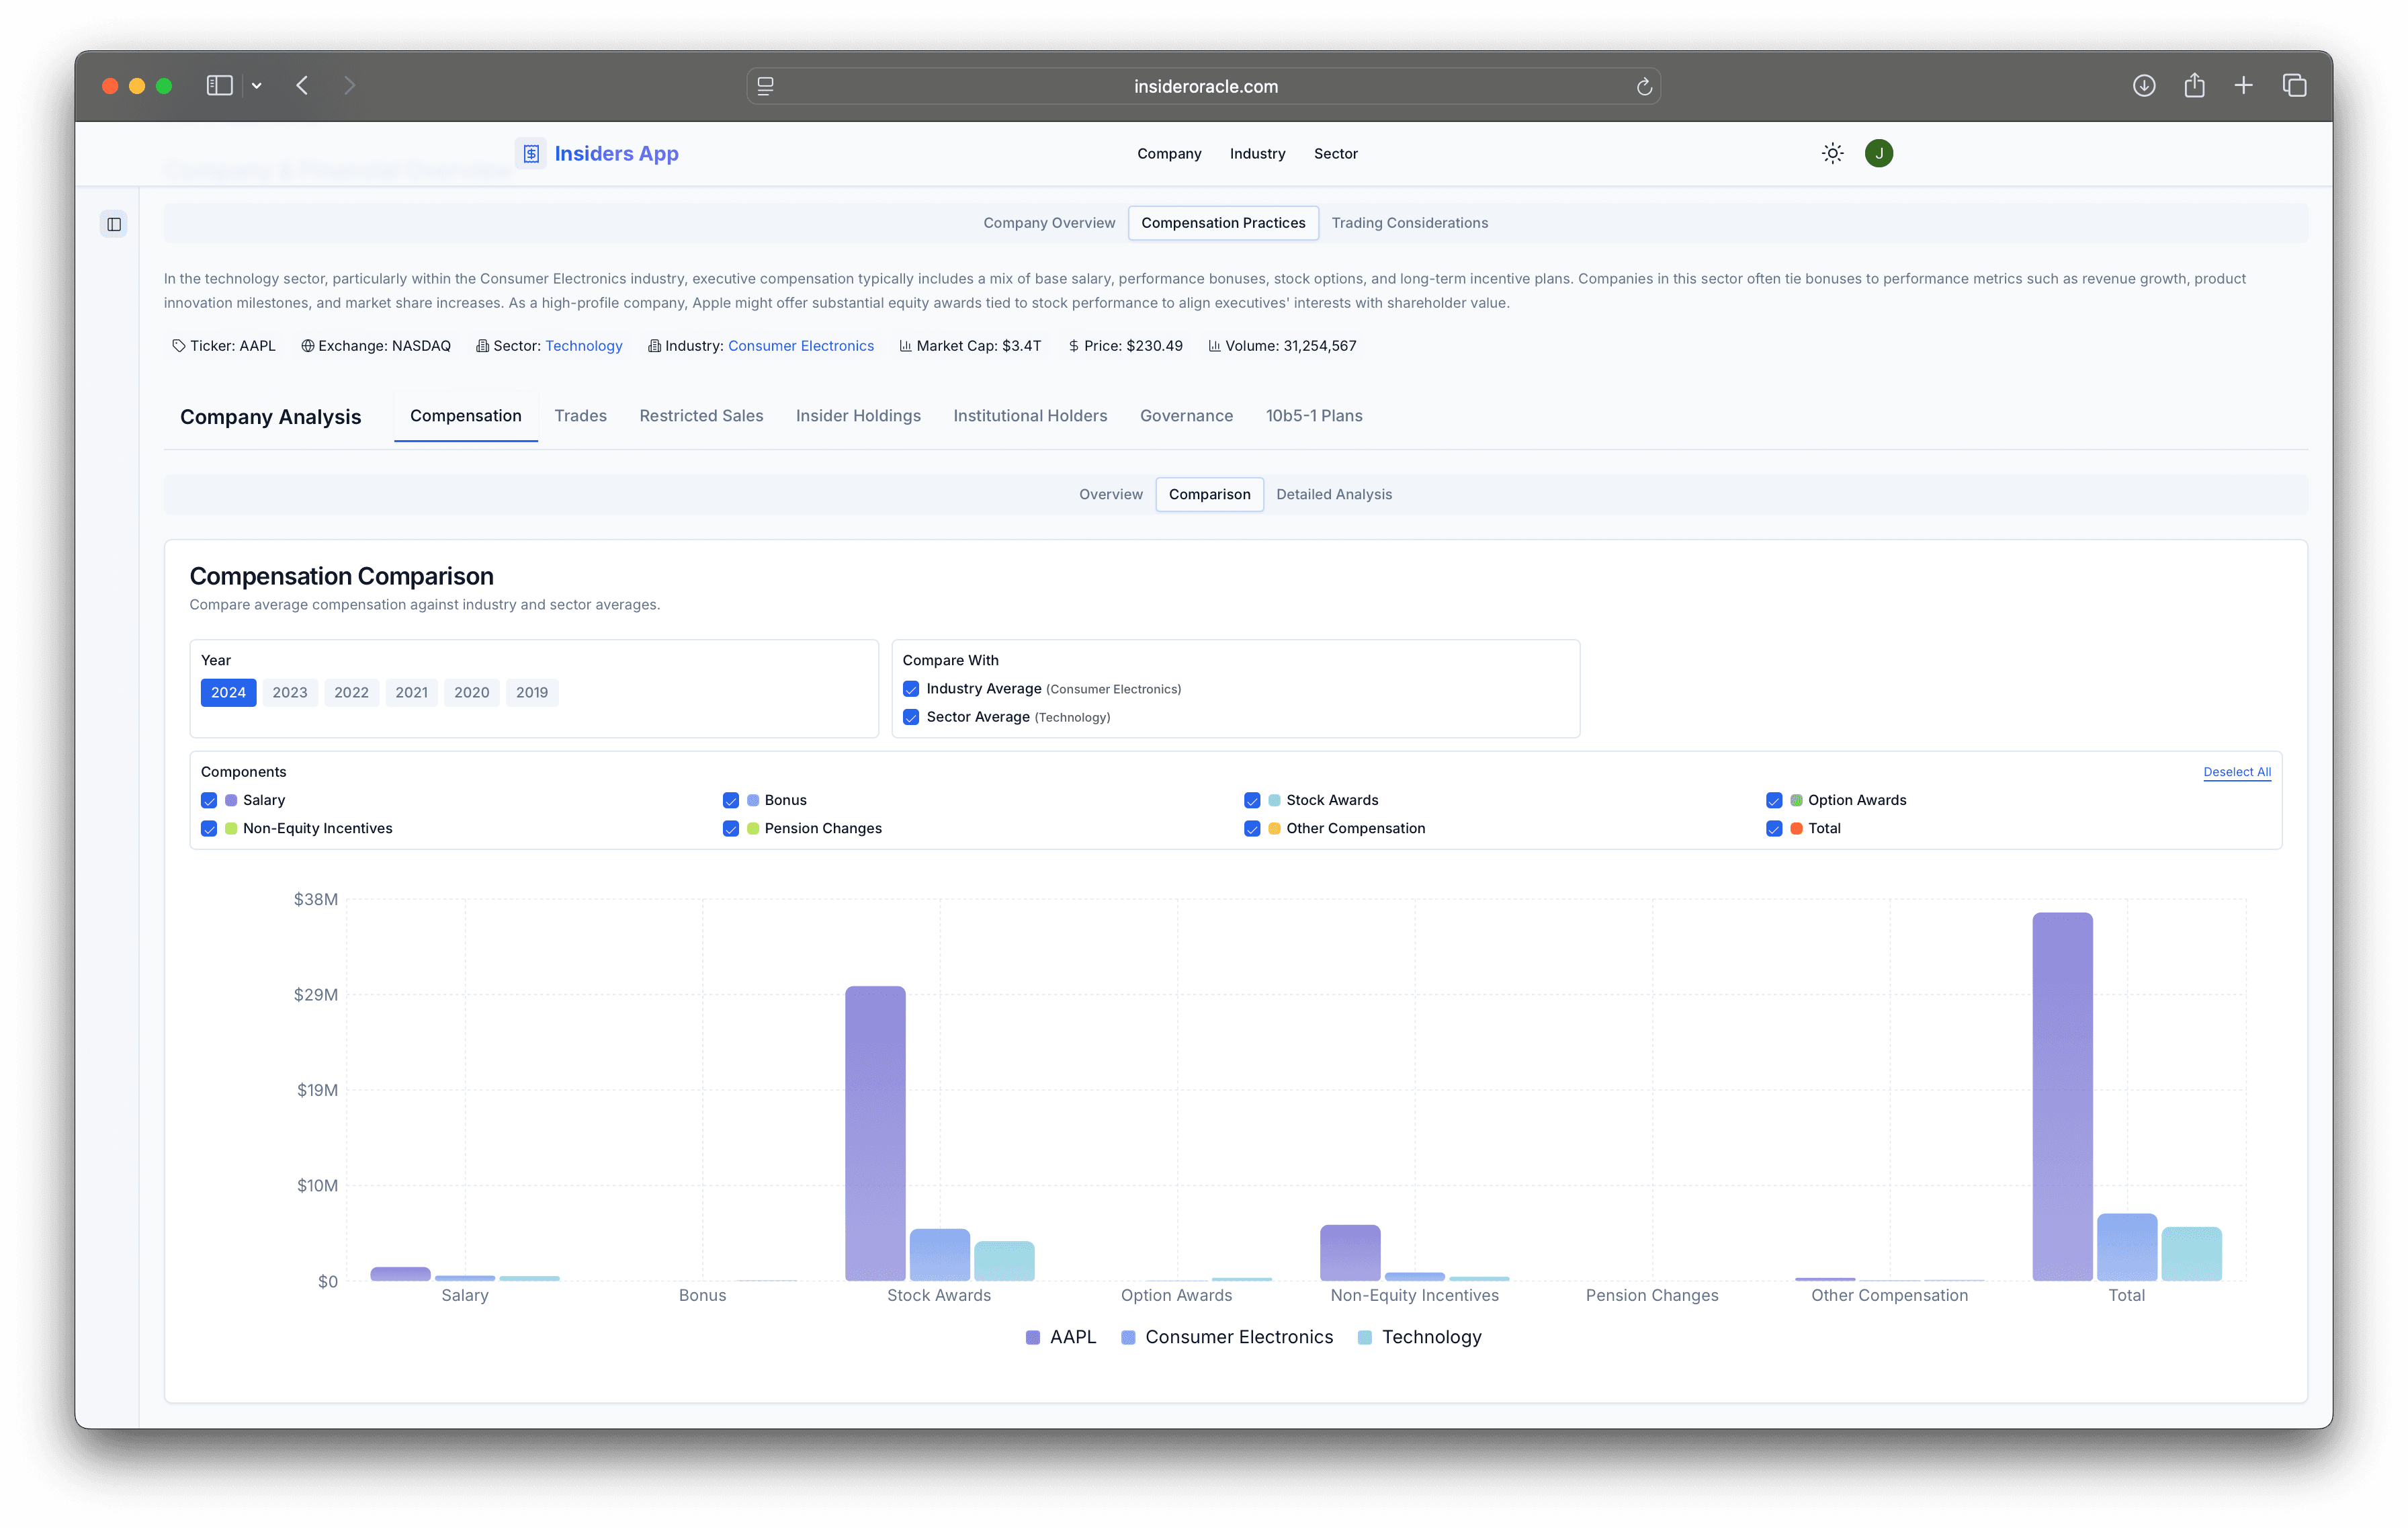The width and height of the screenshot is (2408, 1528).
Task: Toggle the left sidebar panel icon
Action: click(x=114, y=224)
